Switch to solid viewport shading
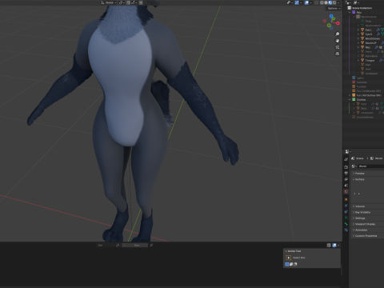The width and height of the screenshot is (384, 288). (x=326, y=2)
